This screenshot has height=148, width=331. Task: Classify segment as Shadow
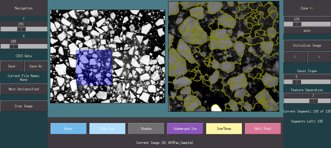(146, 129)
